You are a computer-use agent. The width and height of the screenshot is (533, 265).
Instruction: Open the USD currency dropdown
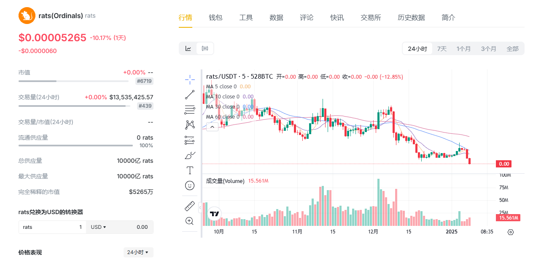tap(98, 227)
